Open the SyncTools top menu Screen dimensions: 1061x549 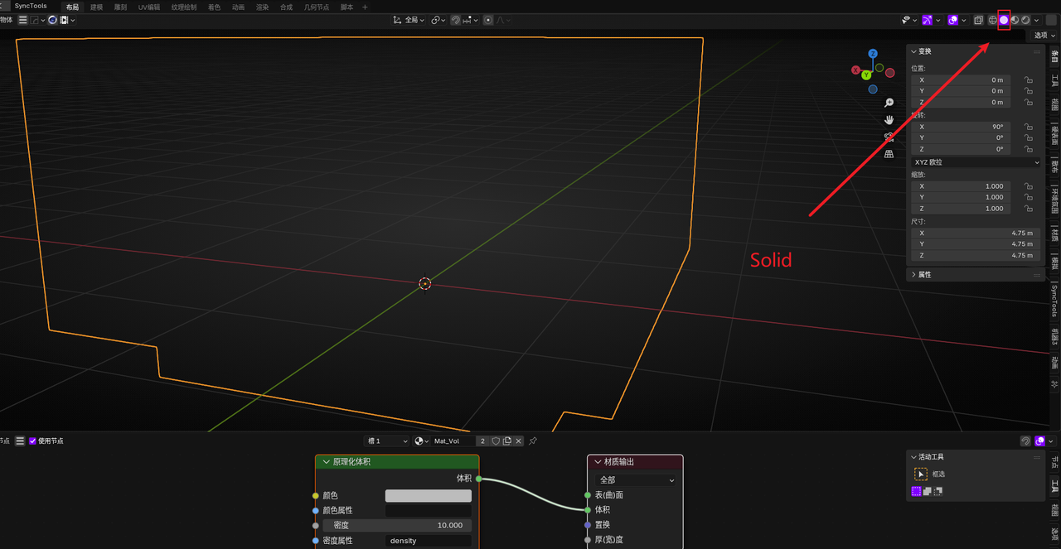(x=31, y=6)
